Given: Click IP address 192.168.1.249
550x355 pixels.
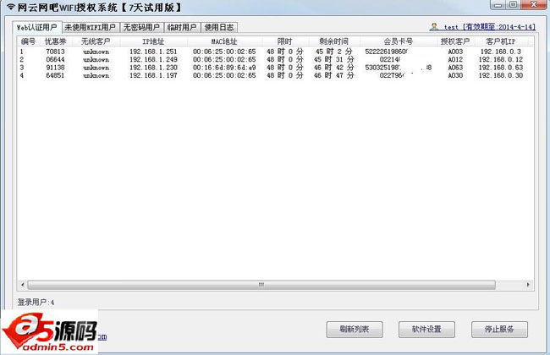Looking at the screenshot, I should point(153,59).
